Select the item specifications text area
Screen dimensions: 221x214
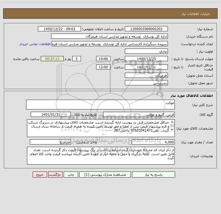[x=101, y=128]
